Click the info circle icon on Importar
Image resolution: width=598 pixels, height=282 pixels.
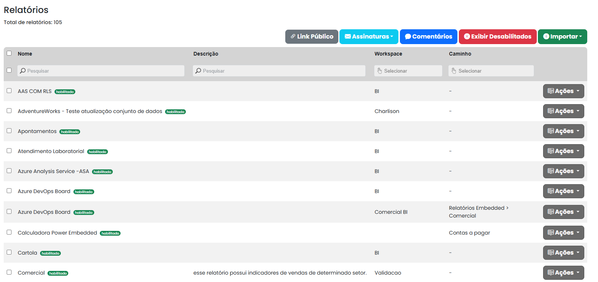(x=546, y=36)
